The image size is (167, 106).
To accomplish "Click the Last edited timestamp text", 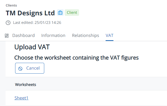I will (37, 23).
